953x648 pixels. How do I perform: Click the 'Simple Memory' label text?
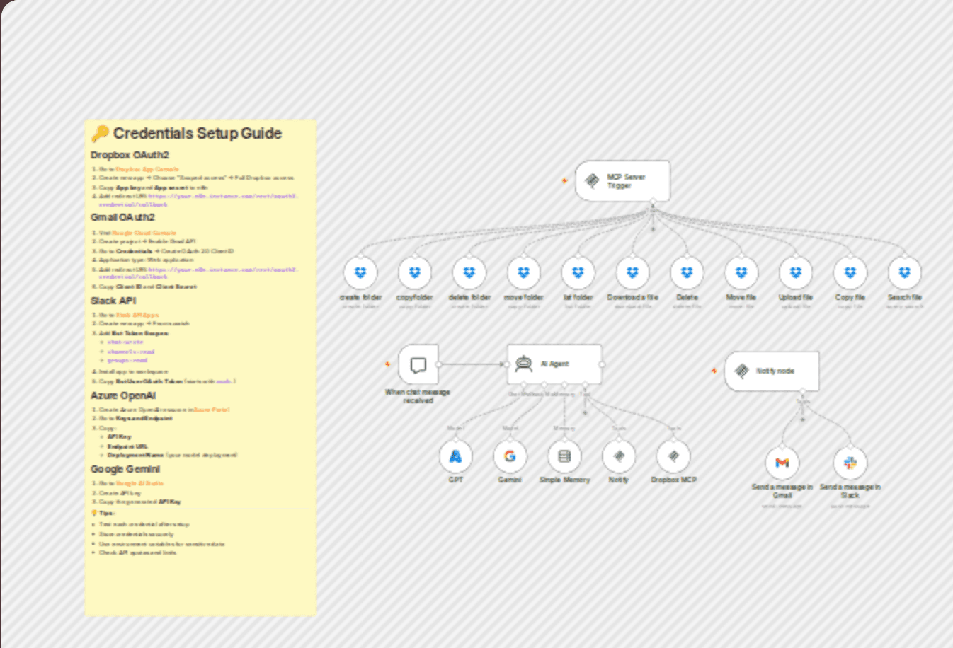point(564,480)
